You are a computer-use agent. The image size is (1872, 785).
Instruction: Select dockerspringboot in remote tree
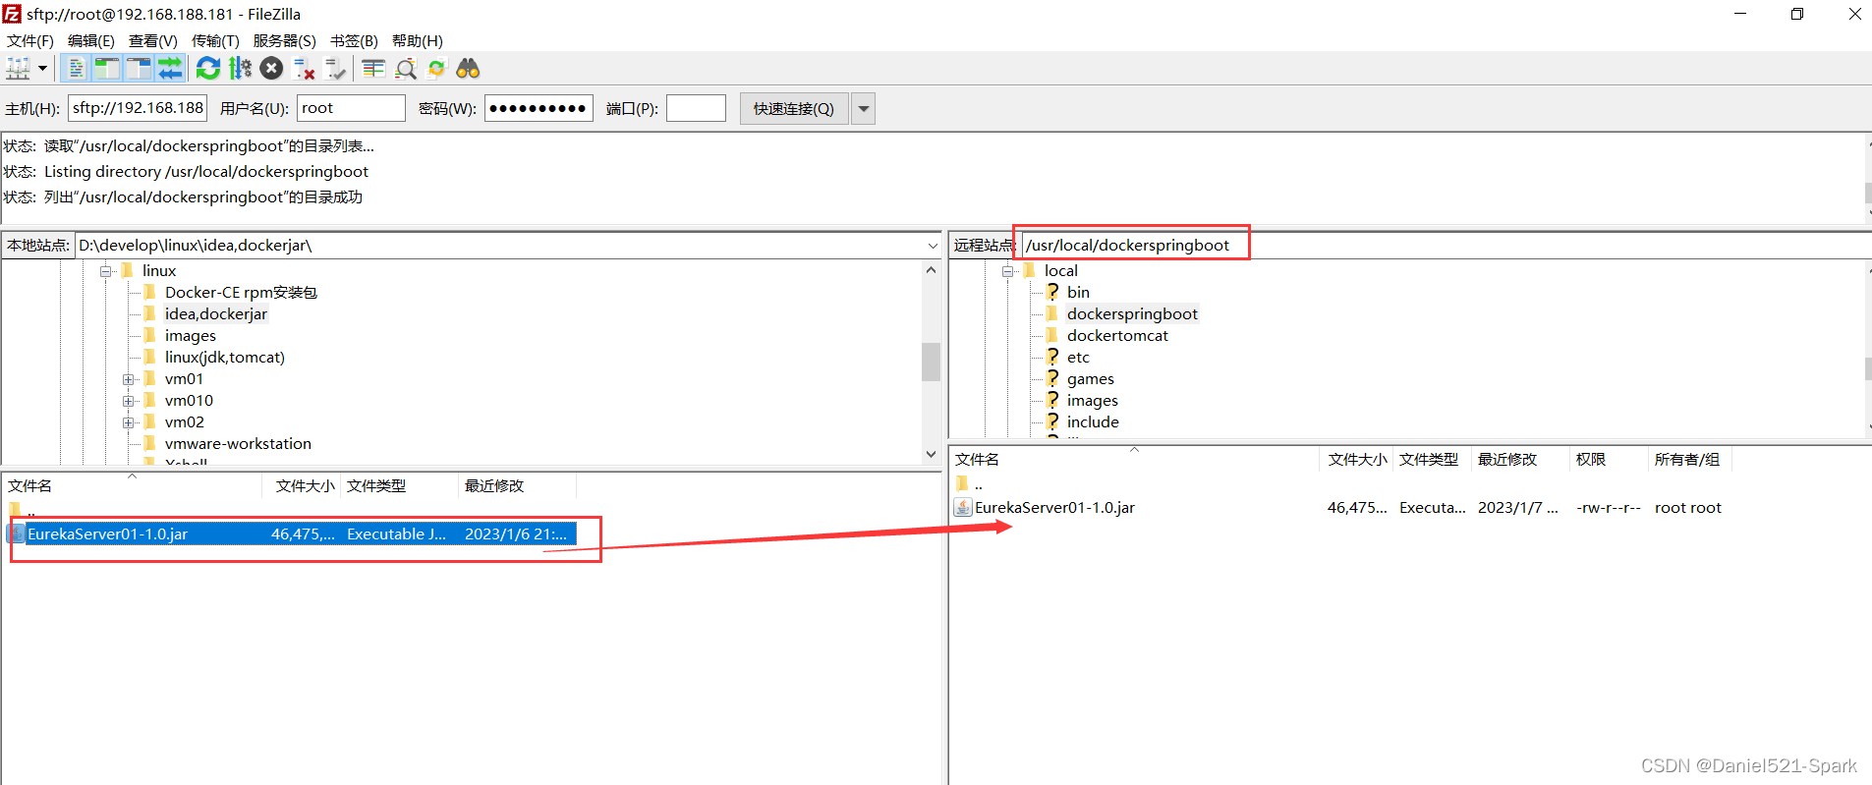pyautogui.click(x=1132, y=314)
